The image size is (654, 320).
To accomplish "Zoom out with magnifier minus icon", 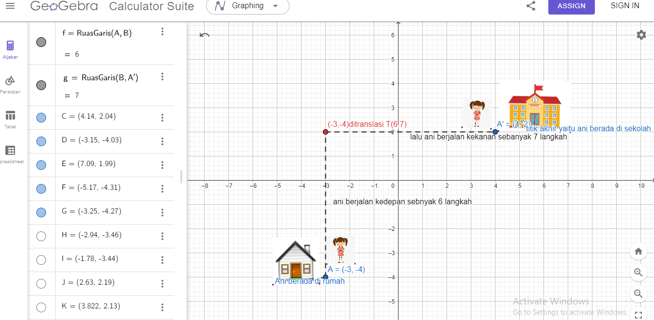I will coord(638,294).
